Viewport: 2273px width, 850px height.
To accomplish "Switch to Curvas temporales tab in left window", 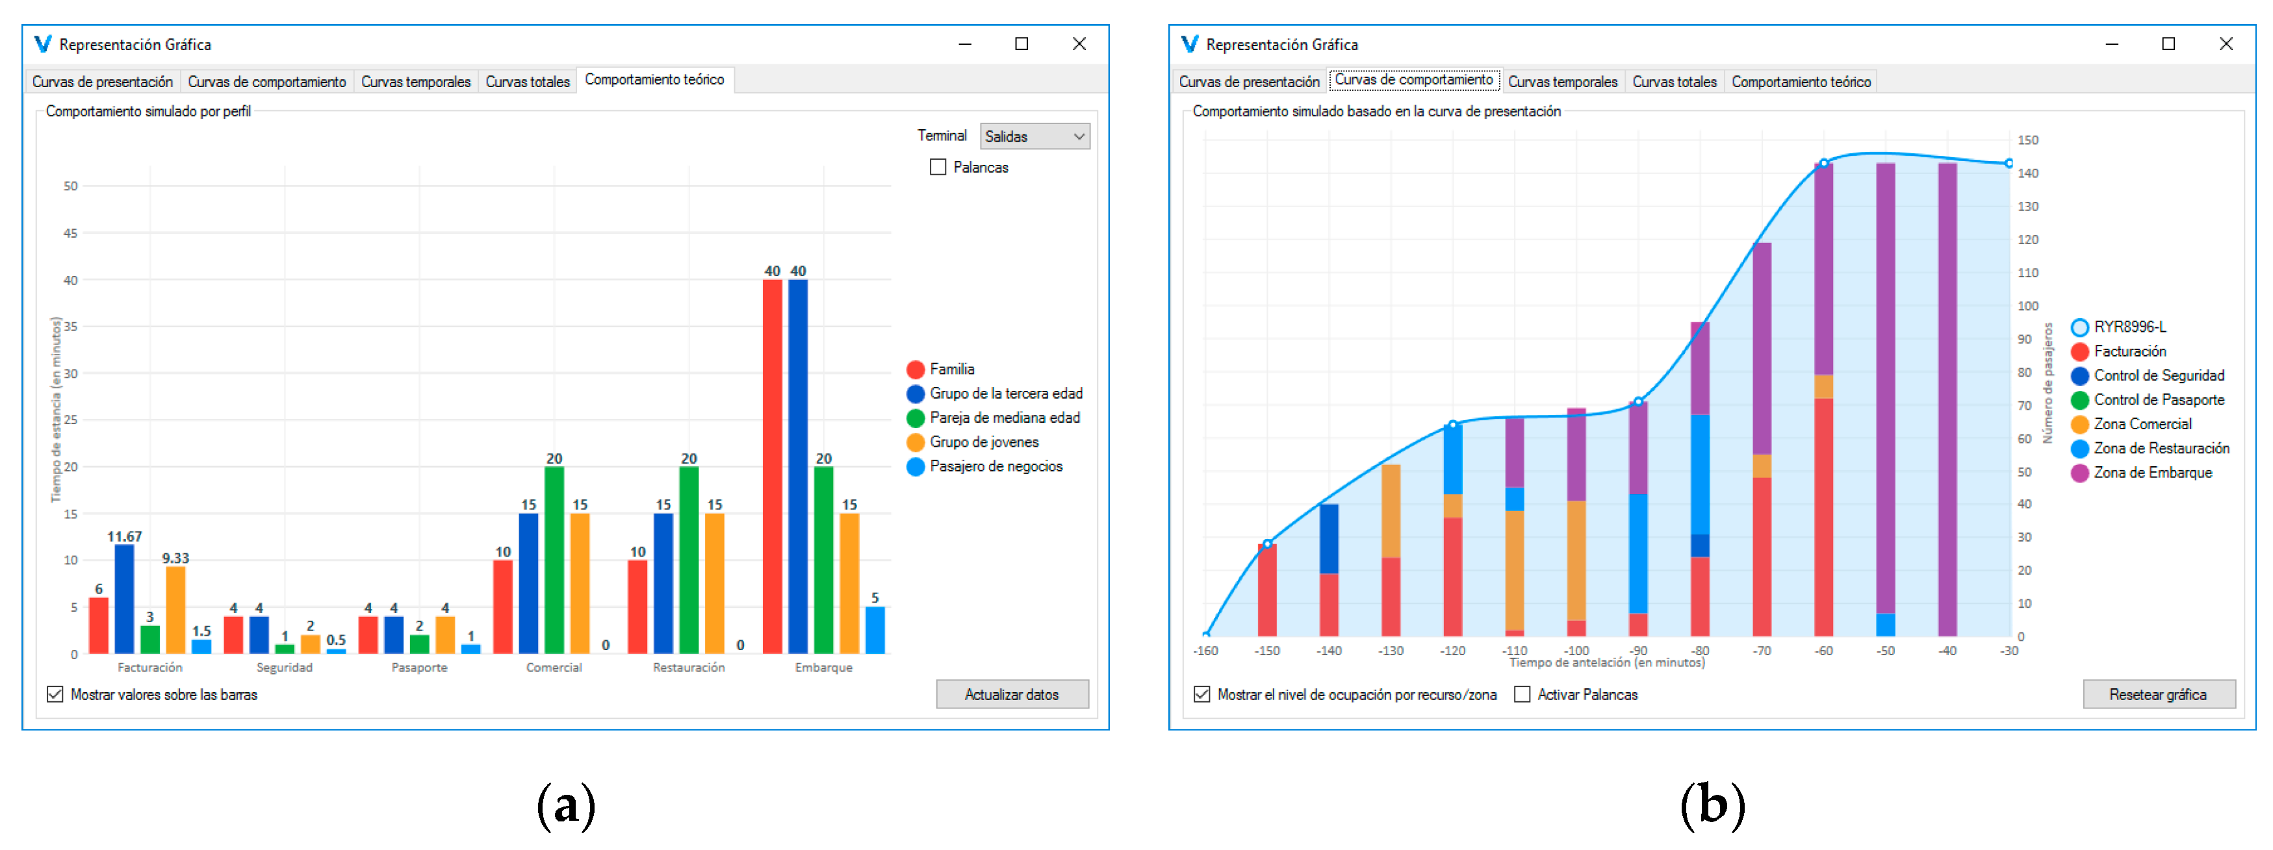I will coord(416,82).
